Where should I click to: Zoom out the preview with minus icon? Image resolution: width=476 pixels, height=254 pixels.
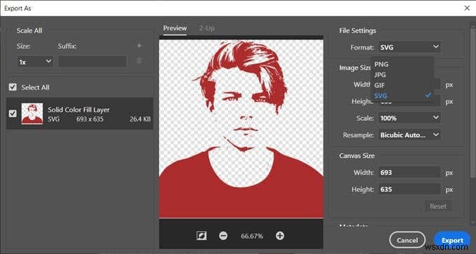(223, 236)
